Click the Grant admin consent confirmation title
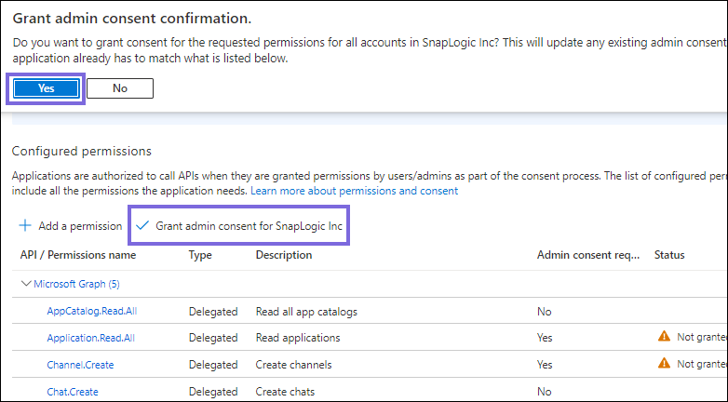Screen dimensions: 728x402 point(132,19)
